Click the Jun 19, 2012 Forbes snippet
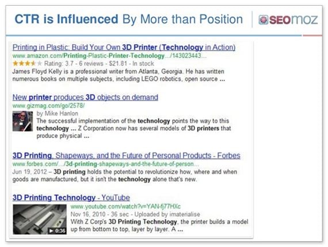This screenshot has height=247, width=328. tap(125, 176)
